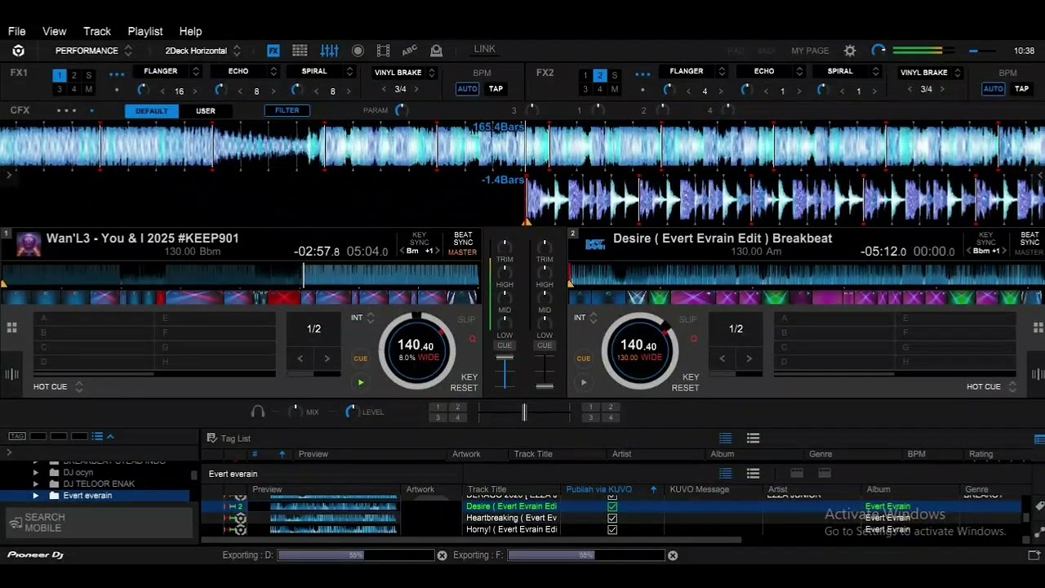The width and height of the screenshot is (1045, 588).
Task: Click the FX1 TAP button
Action: 496,89
